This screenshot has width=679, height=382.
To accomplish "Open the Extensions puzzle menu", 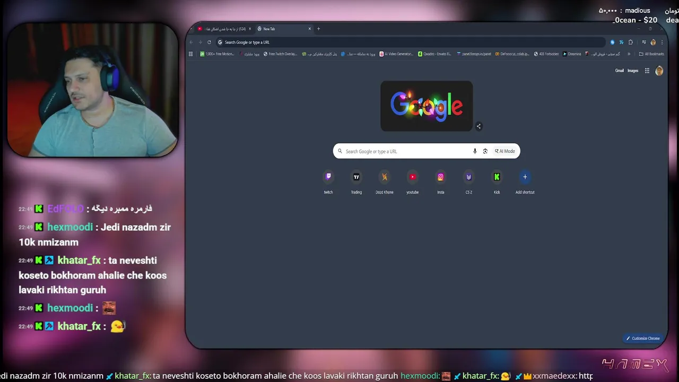I will [x=631, y=42].
